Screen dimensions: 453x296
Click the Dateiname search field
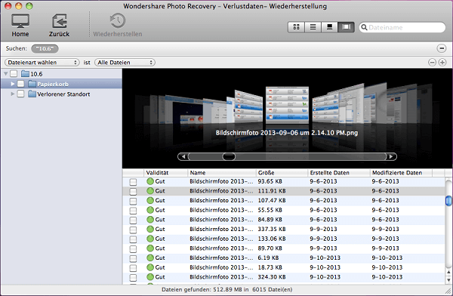pyautogui.click(x=402, y=27)
